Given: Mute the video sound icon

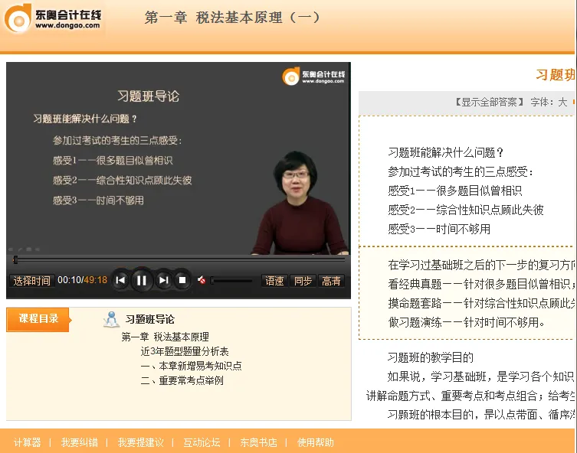Looking at the screenshot, I should pyautogui.click(x=201, y=280).
